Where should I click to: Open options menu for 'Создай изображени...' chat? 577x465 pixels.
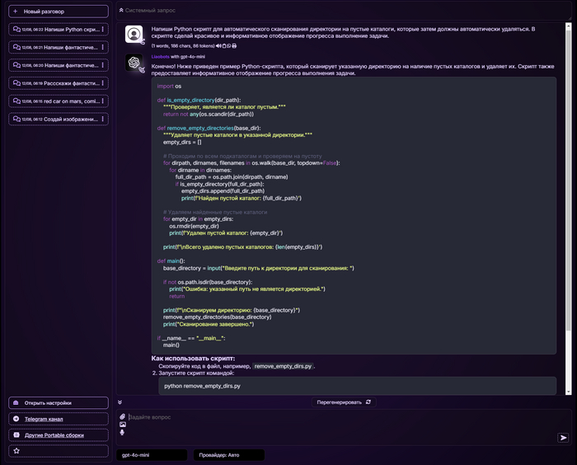click(x=103, y=120)
